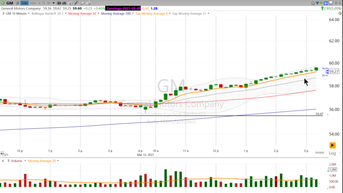This screenshot has height=193, width=343.
Task: Click the GM ticker symbol field
Action: 10,3
